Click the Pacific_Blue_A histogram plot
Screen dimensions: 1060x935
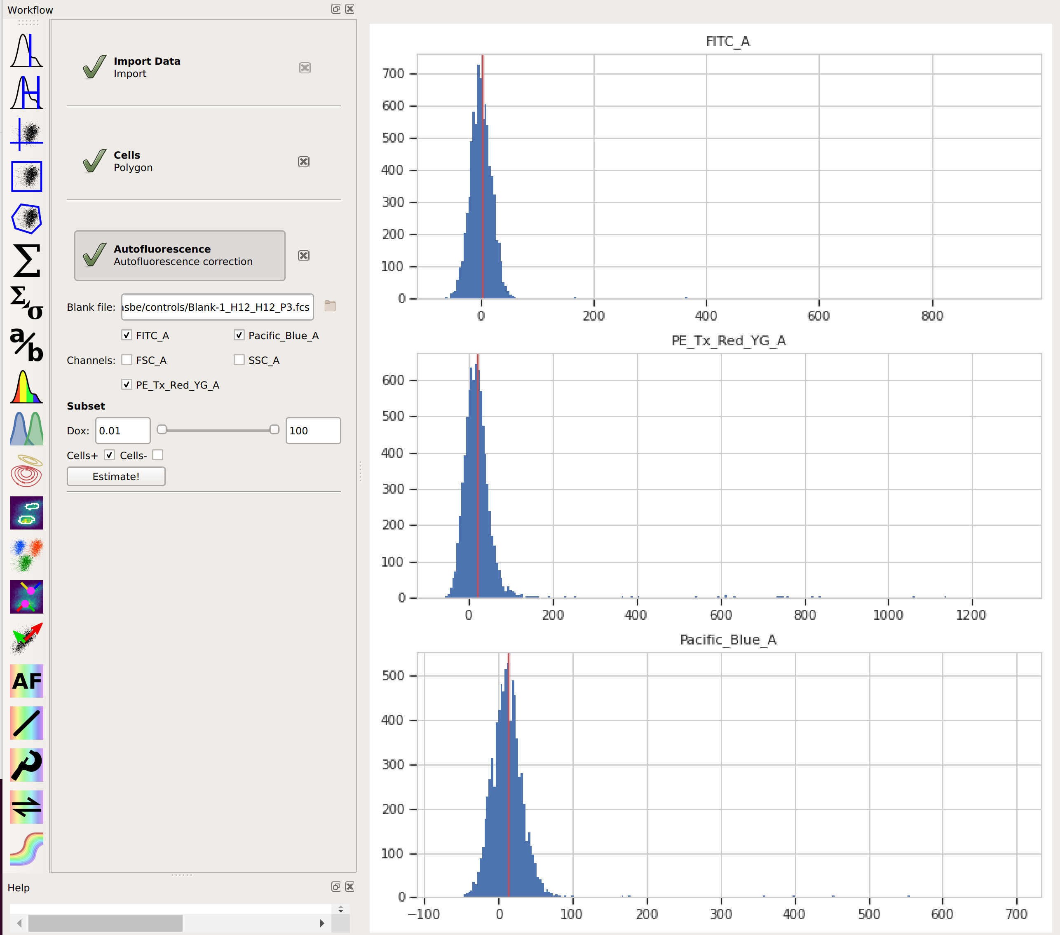[729, 775]
